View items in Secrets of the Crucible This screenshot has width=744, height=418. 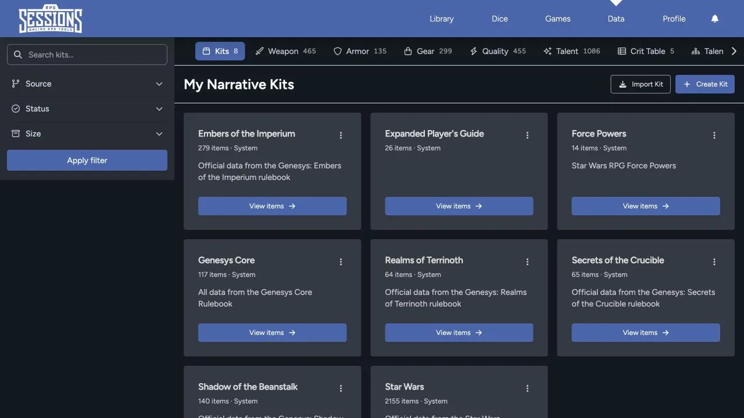pyautogui.click(x=646, y=333)
